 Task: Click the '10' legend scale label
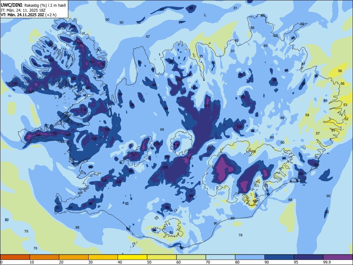click(32, 262)
